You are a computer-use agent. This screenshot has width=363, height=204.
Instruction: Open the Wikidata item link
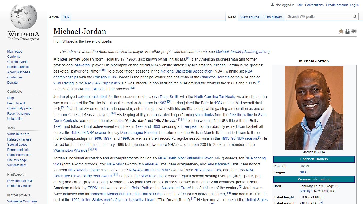(x=17, y=165)
